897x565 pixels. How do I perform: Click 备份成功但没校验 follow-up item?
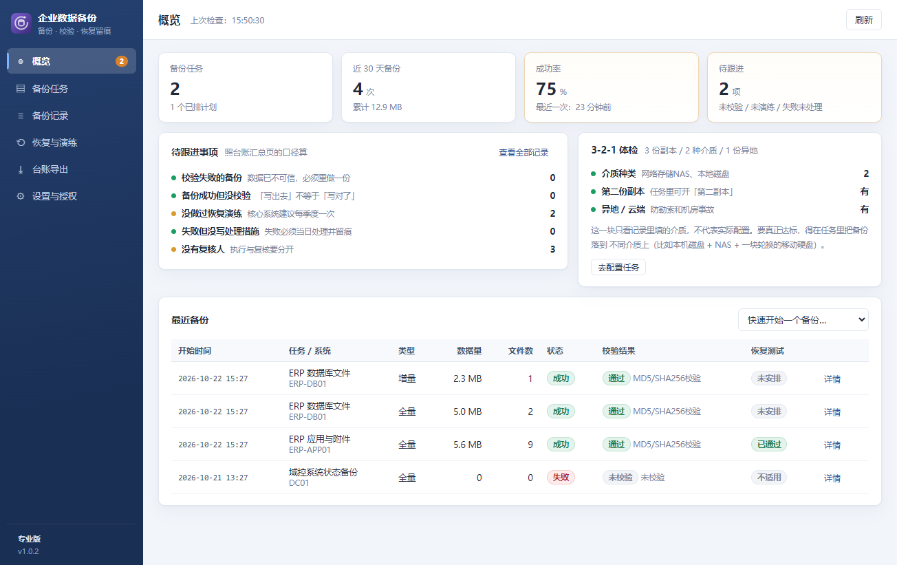(363, 195)
